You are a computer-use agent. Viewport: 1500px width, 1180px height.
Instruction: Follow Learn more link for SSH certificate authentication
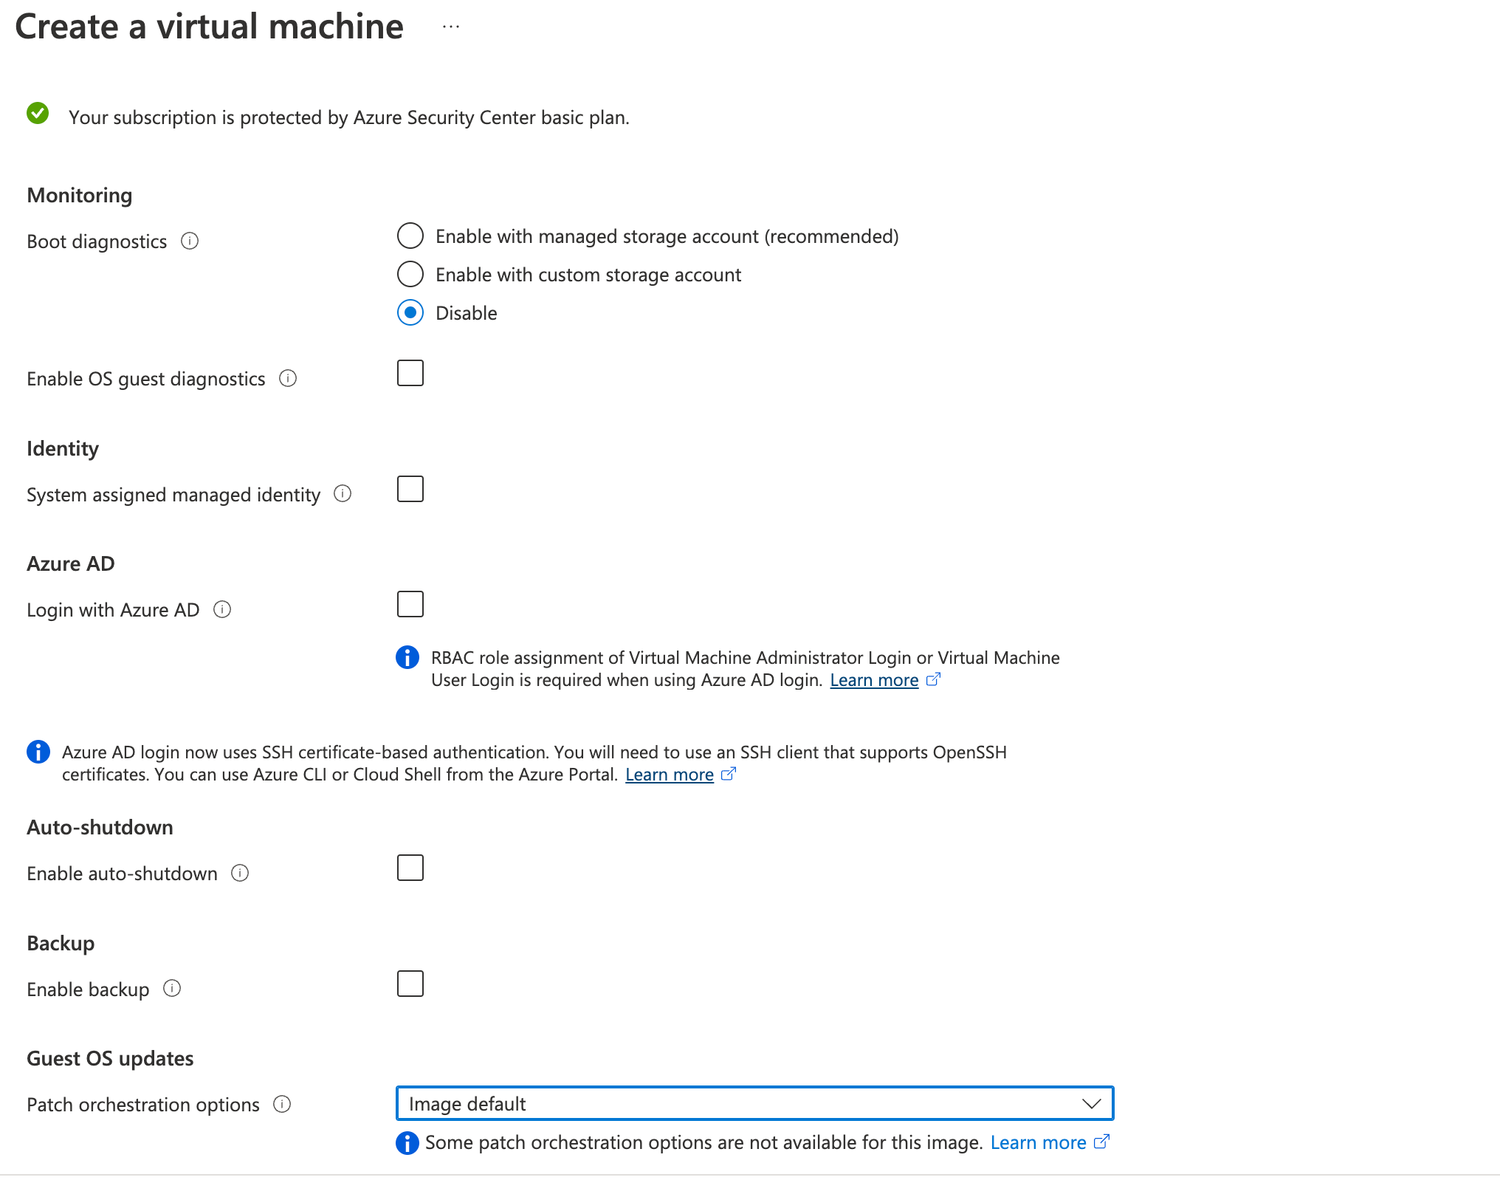click(x=670, y=775)
